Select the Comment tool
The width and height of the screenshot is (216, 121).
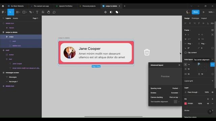pyautogui.click(x=54, y=12)
